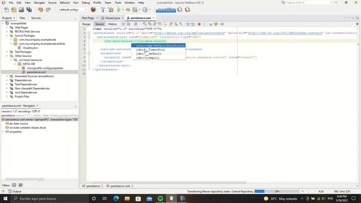Collapse the Source Packages node
361x203 pixels.
(x=7, y=36)
